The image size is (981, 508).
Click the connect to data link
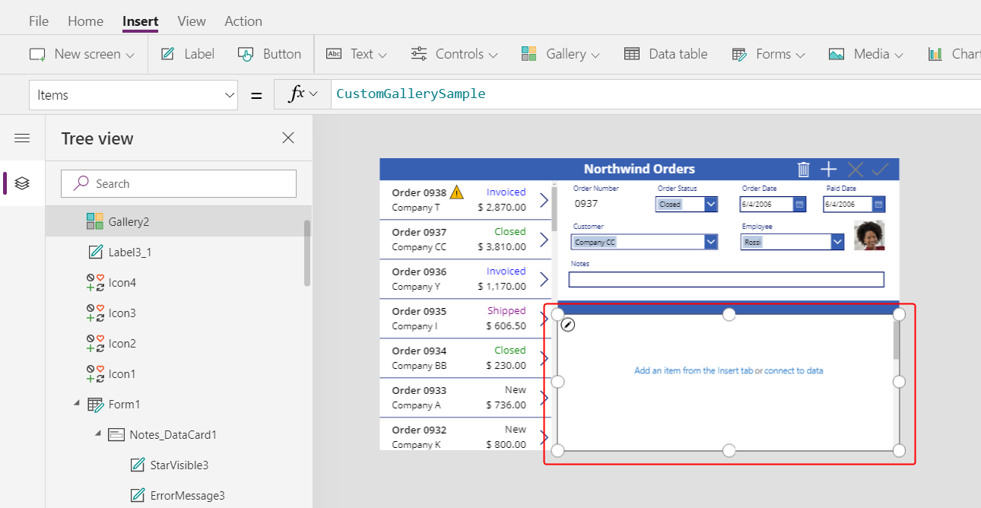(793, 371)
